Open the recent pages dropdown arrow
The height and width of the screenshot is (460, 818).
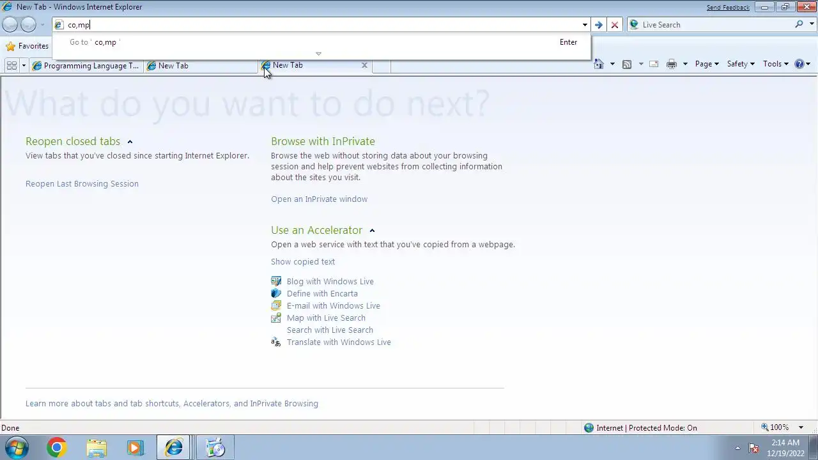tap(42, 25)
